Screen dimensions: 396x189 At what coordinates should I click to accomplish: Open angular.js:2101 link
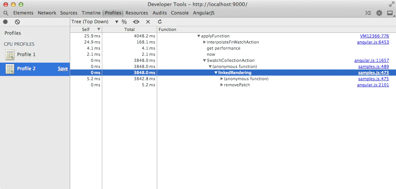(x=373, y=85)
